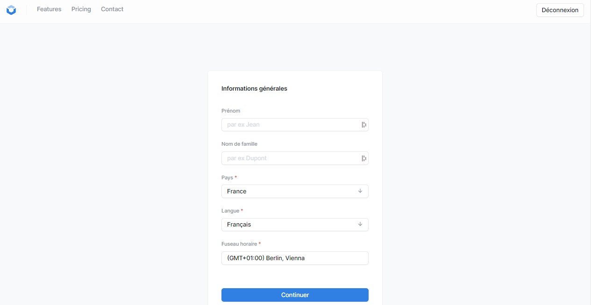This screenshot has width=591, height=305.
Task: Click the down arrow icon in Pays field
Action: pyautogui.click(x=360, y=191)
